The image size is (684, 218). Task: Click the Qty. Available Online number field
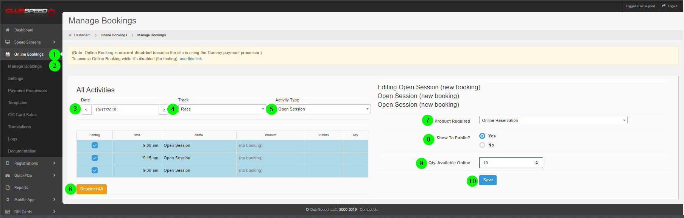[511, 163]
